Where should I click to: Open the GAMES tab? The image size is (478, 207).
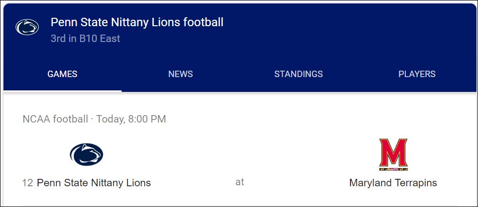click(62, 74)
